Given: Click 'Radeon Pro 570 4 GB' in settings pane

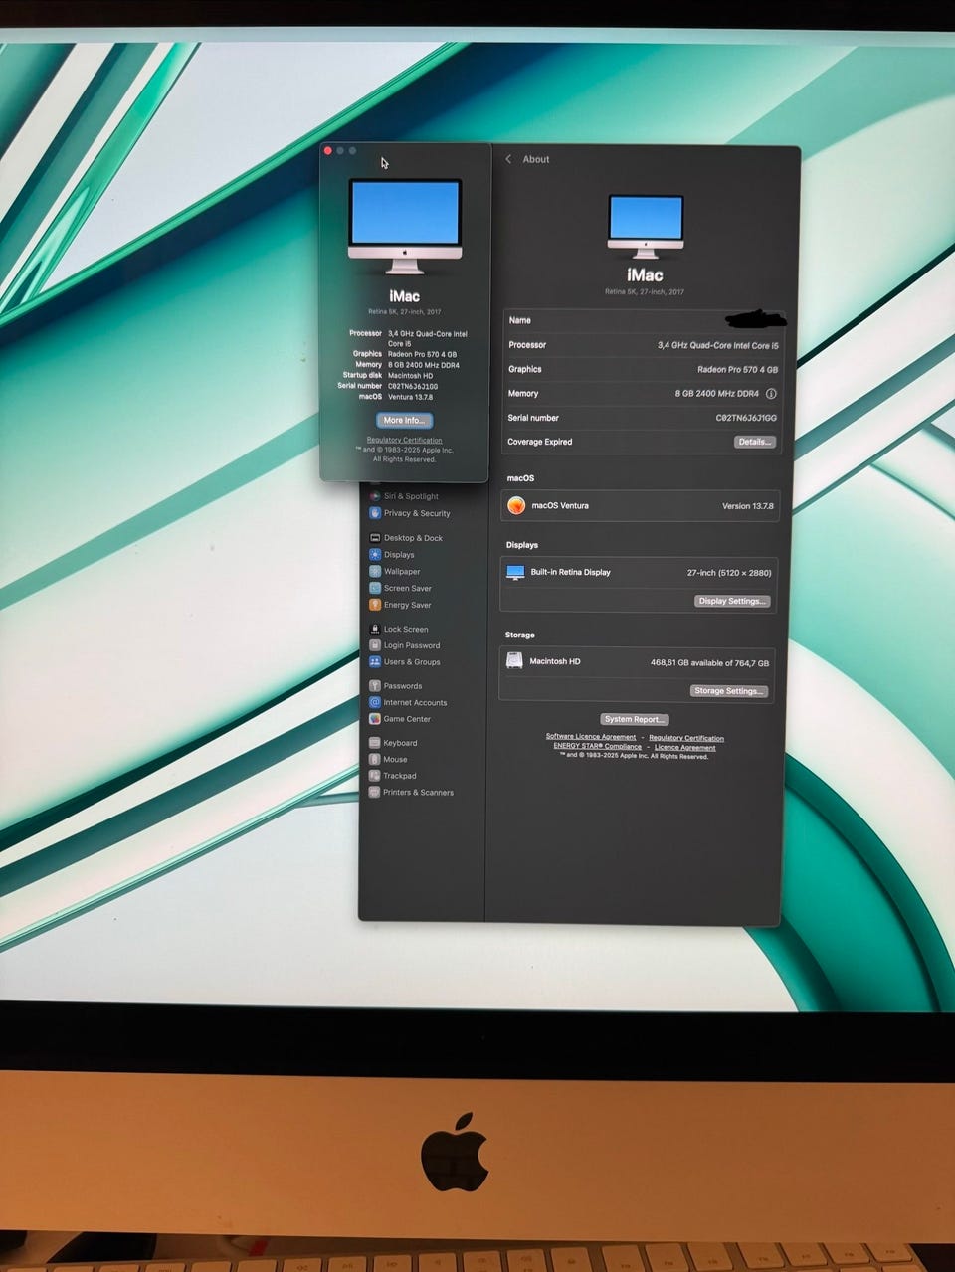Looking at the screenshot, I should 737,369.
